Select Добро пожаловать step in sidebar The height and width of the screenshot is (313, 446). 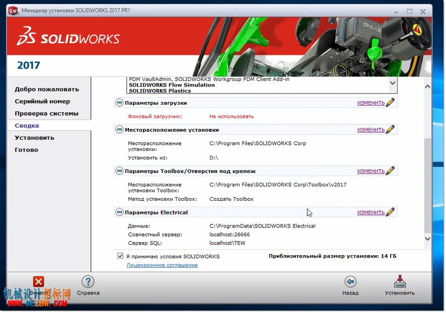click(47, 89)
